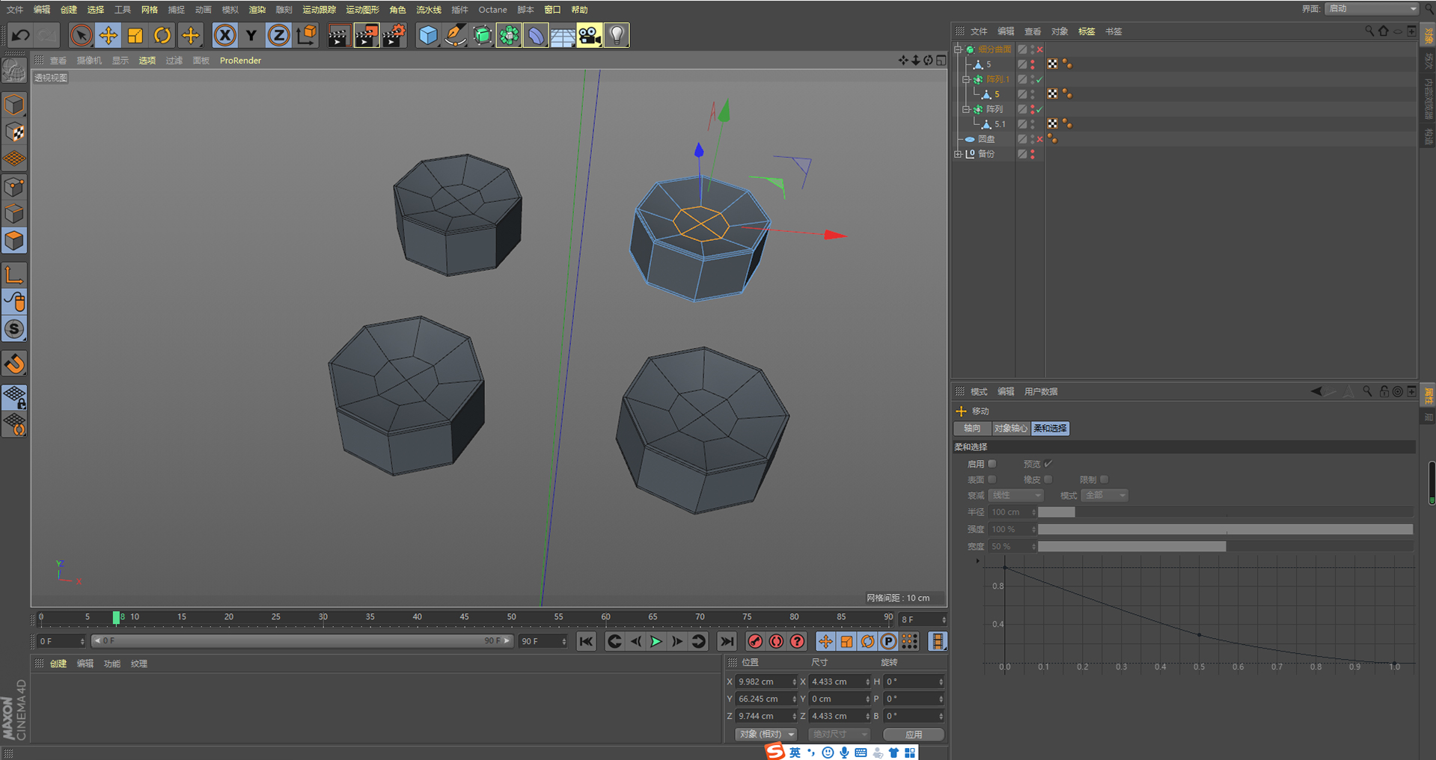1436x760 pixels.
Task: Jump to the end of animation
Action: [x=727, y=641]
